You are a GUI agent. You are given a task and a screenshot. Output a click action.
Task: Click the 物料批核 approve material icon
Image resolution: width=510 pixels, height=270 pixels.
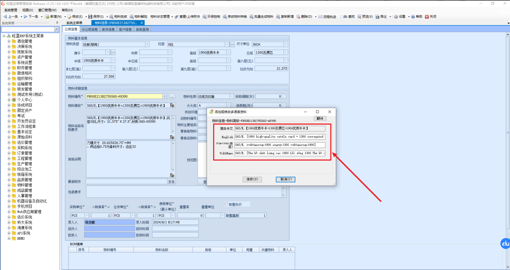click(112, 16)
